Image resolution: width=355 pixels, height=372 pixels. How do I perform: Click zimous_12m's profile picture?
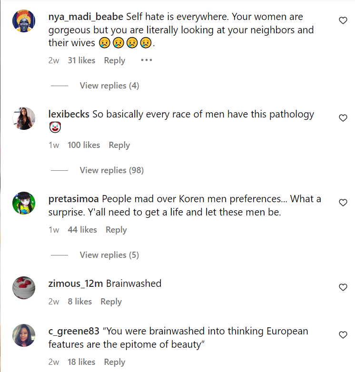[x=23, y=287]
